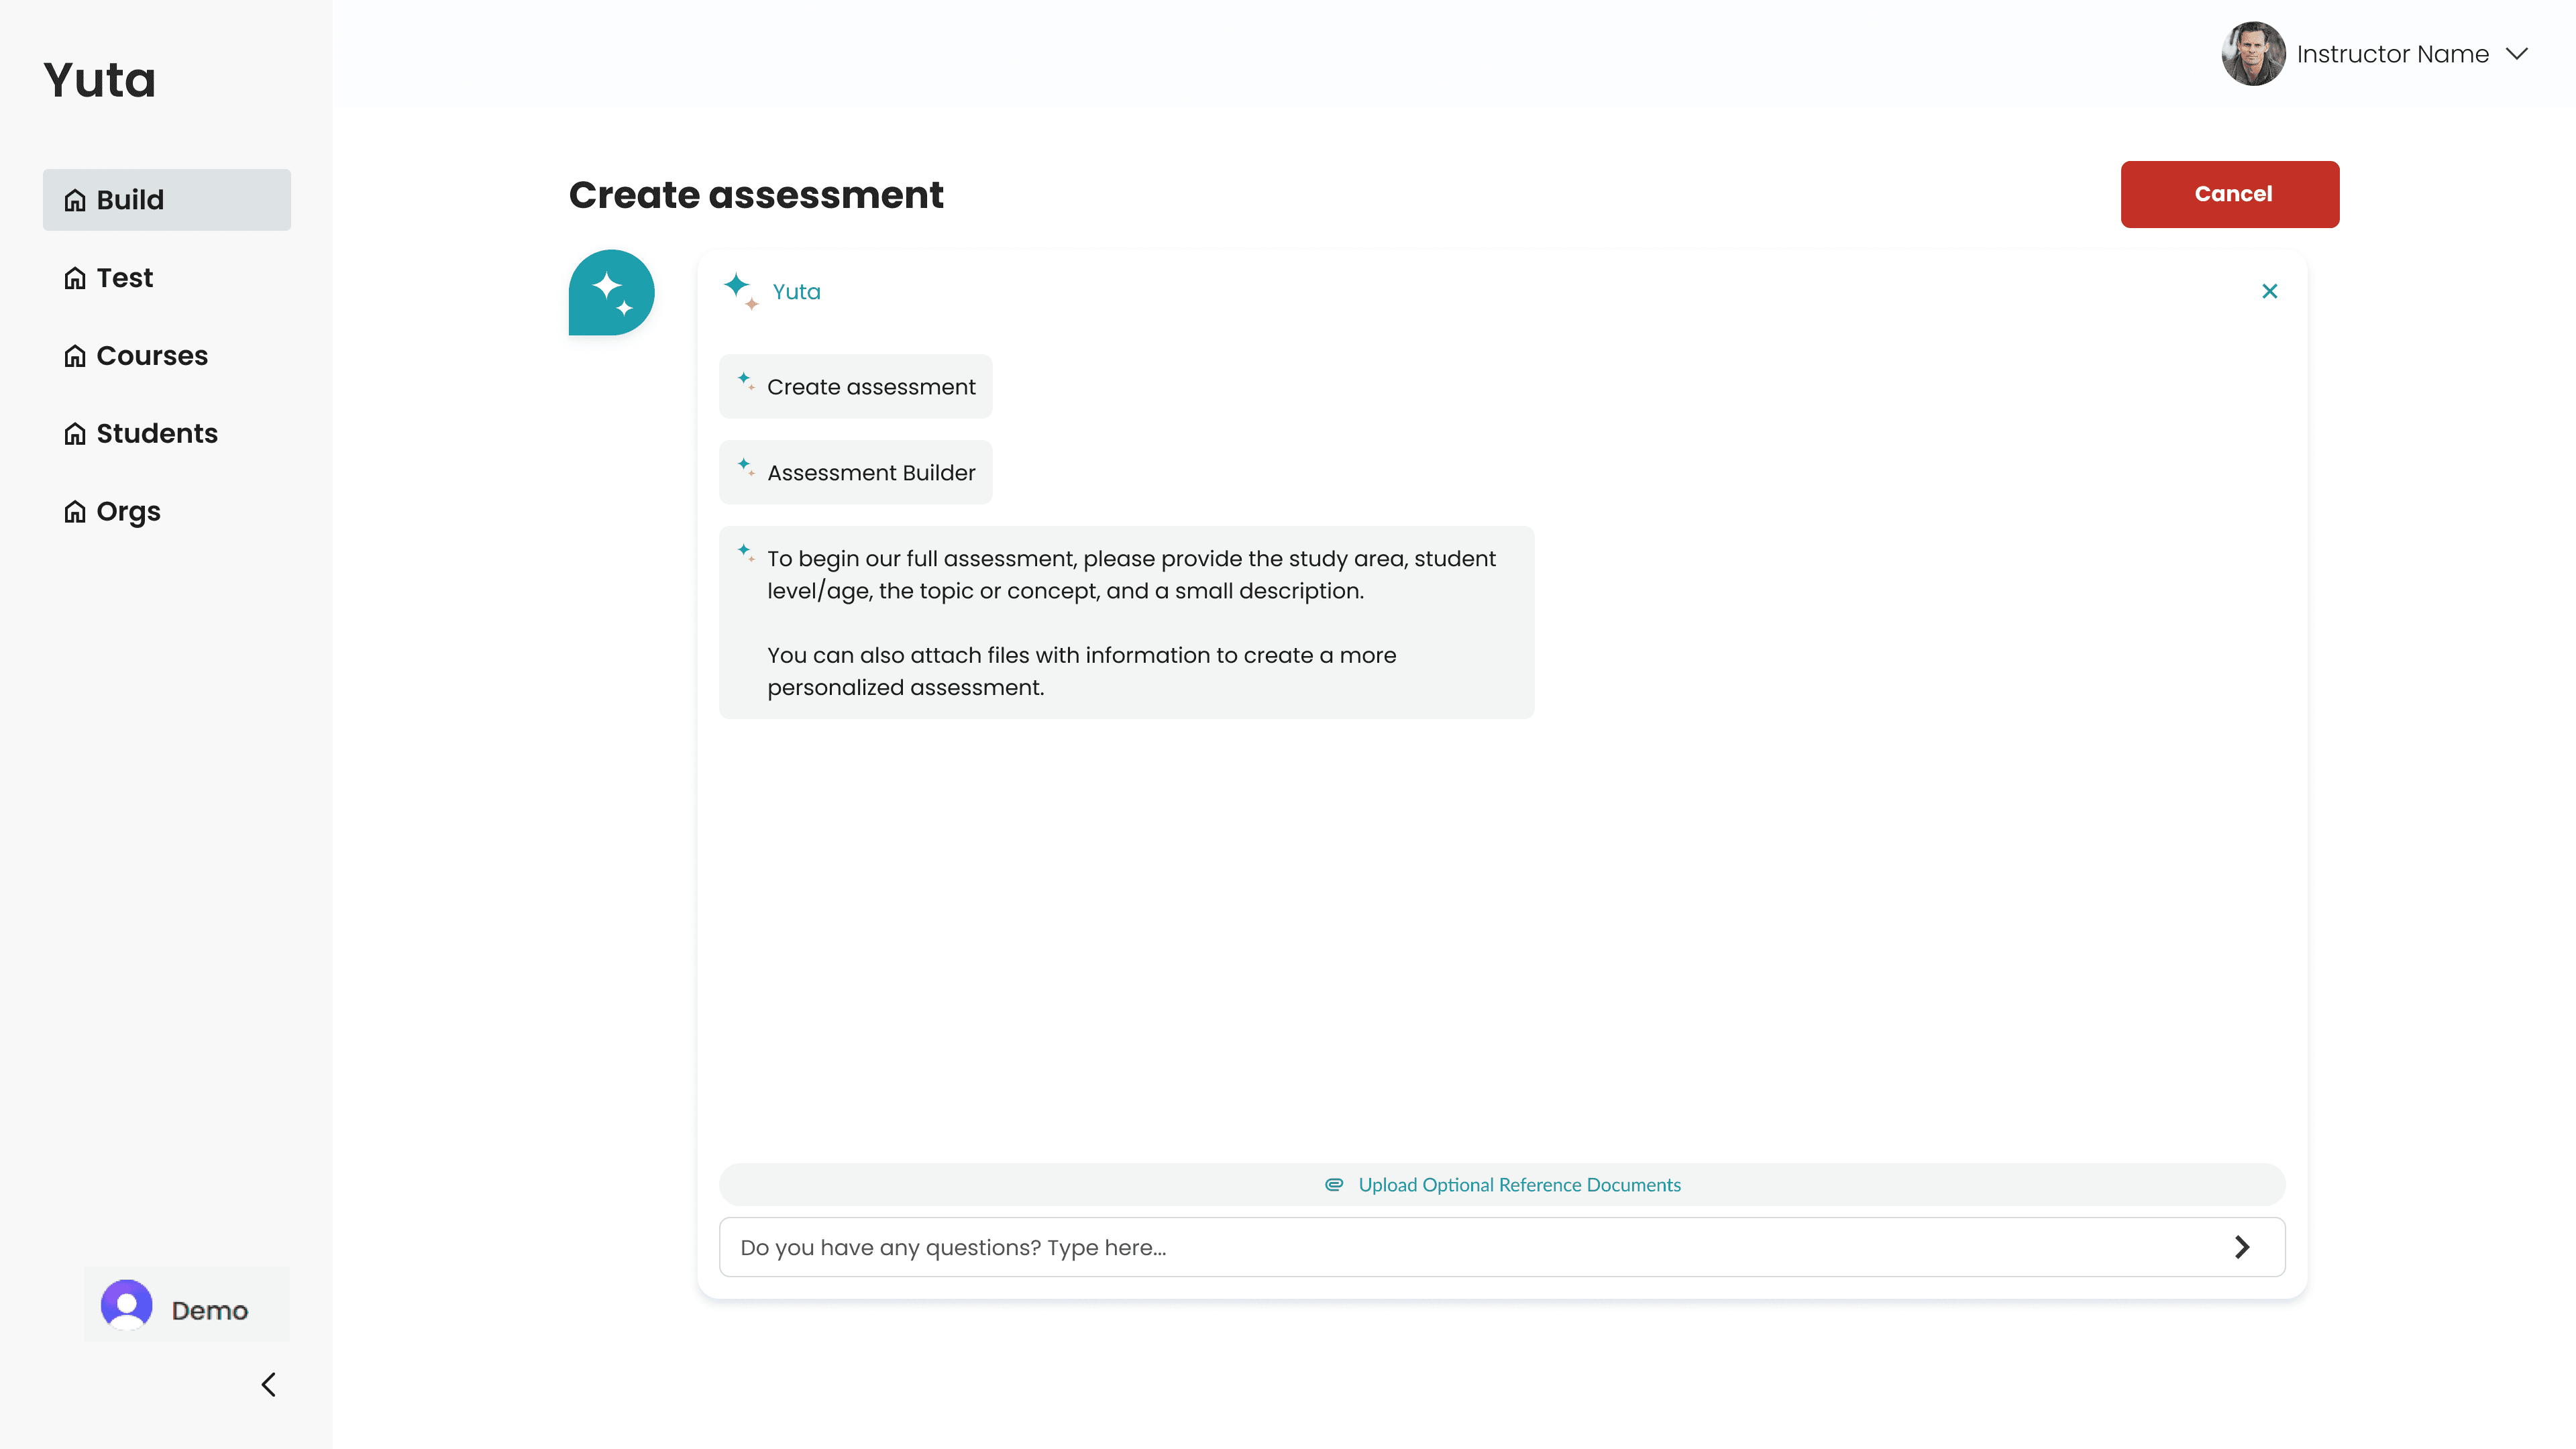
Task: Select the Assessment Builder chat chip
Action: [856, 472]
